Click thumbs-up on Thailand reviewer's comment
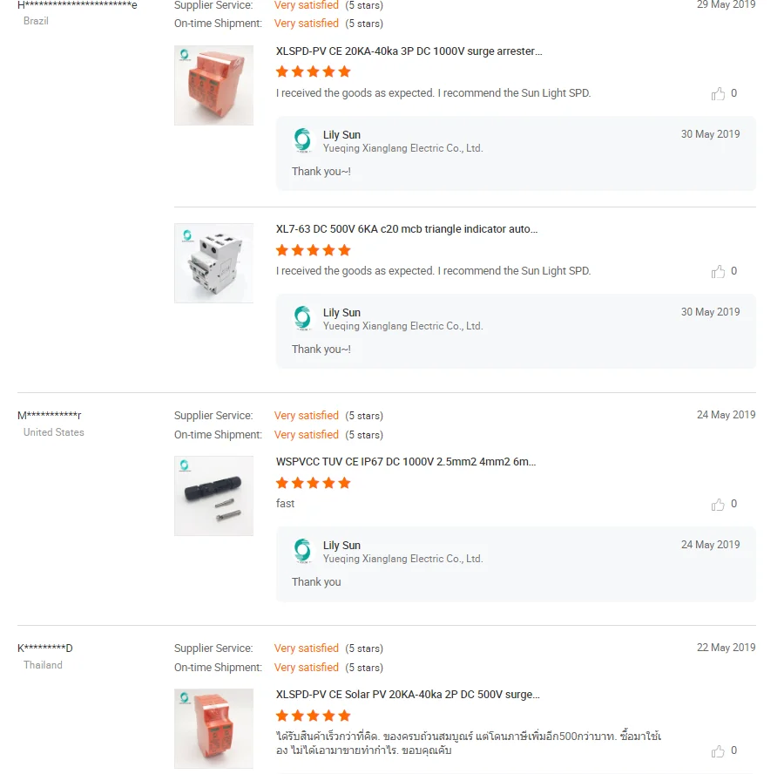The width and height of the screenshot is (784, 774). (719, 750)
